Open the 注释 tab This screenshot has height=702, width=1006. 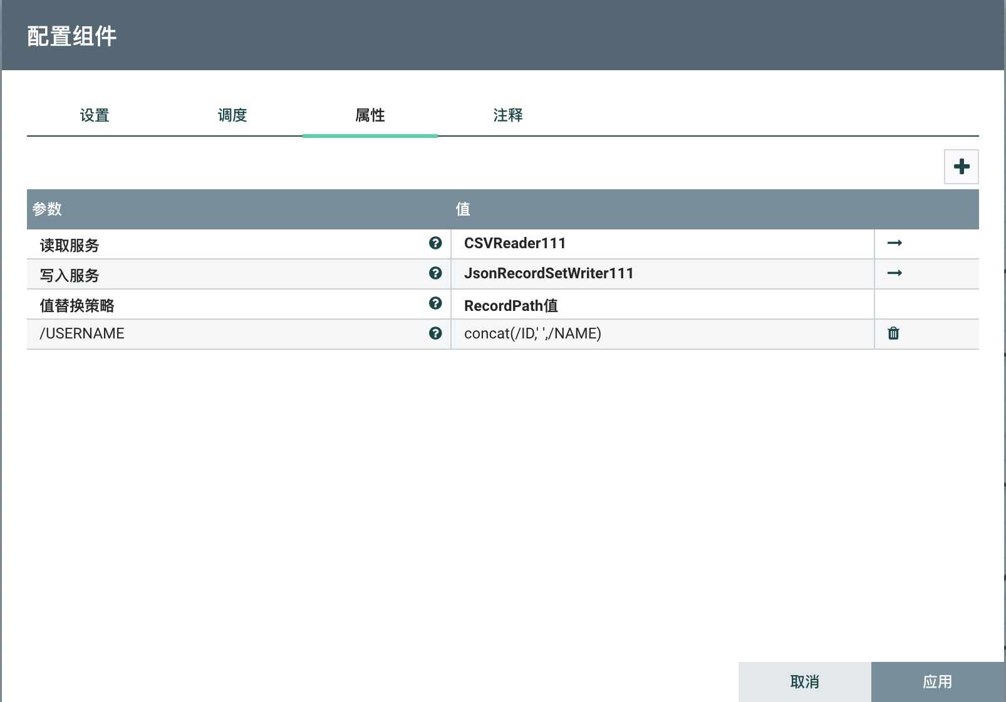(508, 115)
